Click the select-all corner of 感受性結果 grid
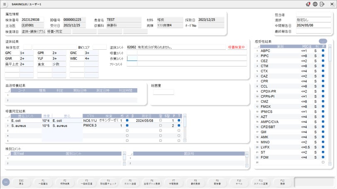Image resolution: width=337 pixels, height=189 pixels. point(257,46)
